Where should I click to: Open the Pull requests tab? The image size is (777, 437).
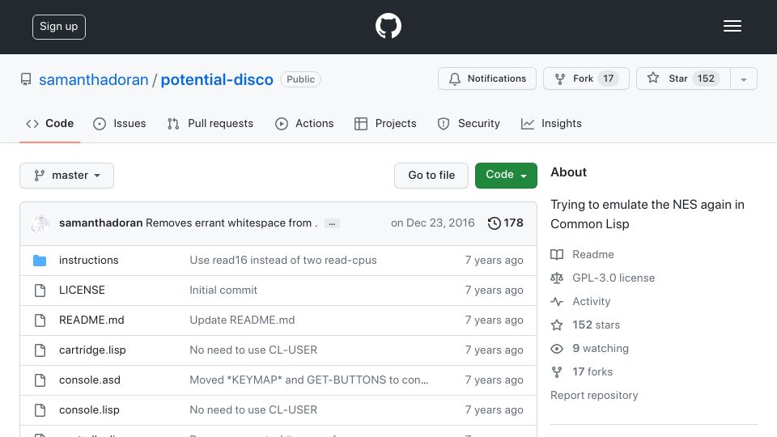point(210,123)
